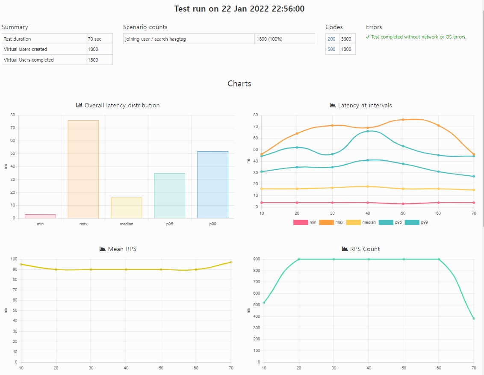484x375 pixels.
Task: Open the 500 status code link
Action: click(x=331, y=49)
